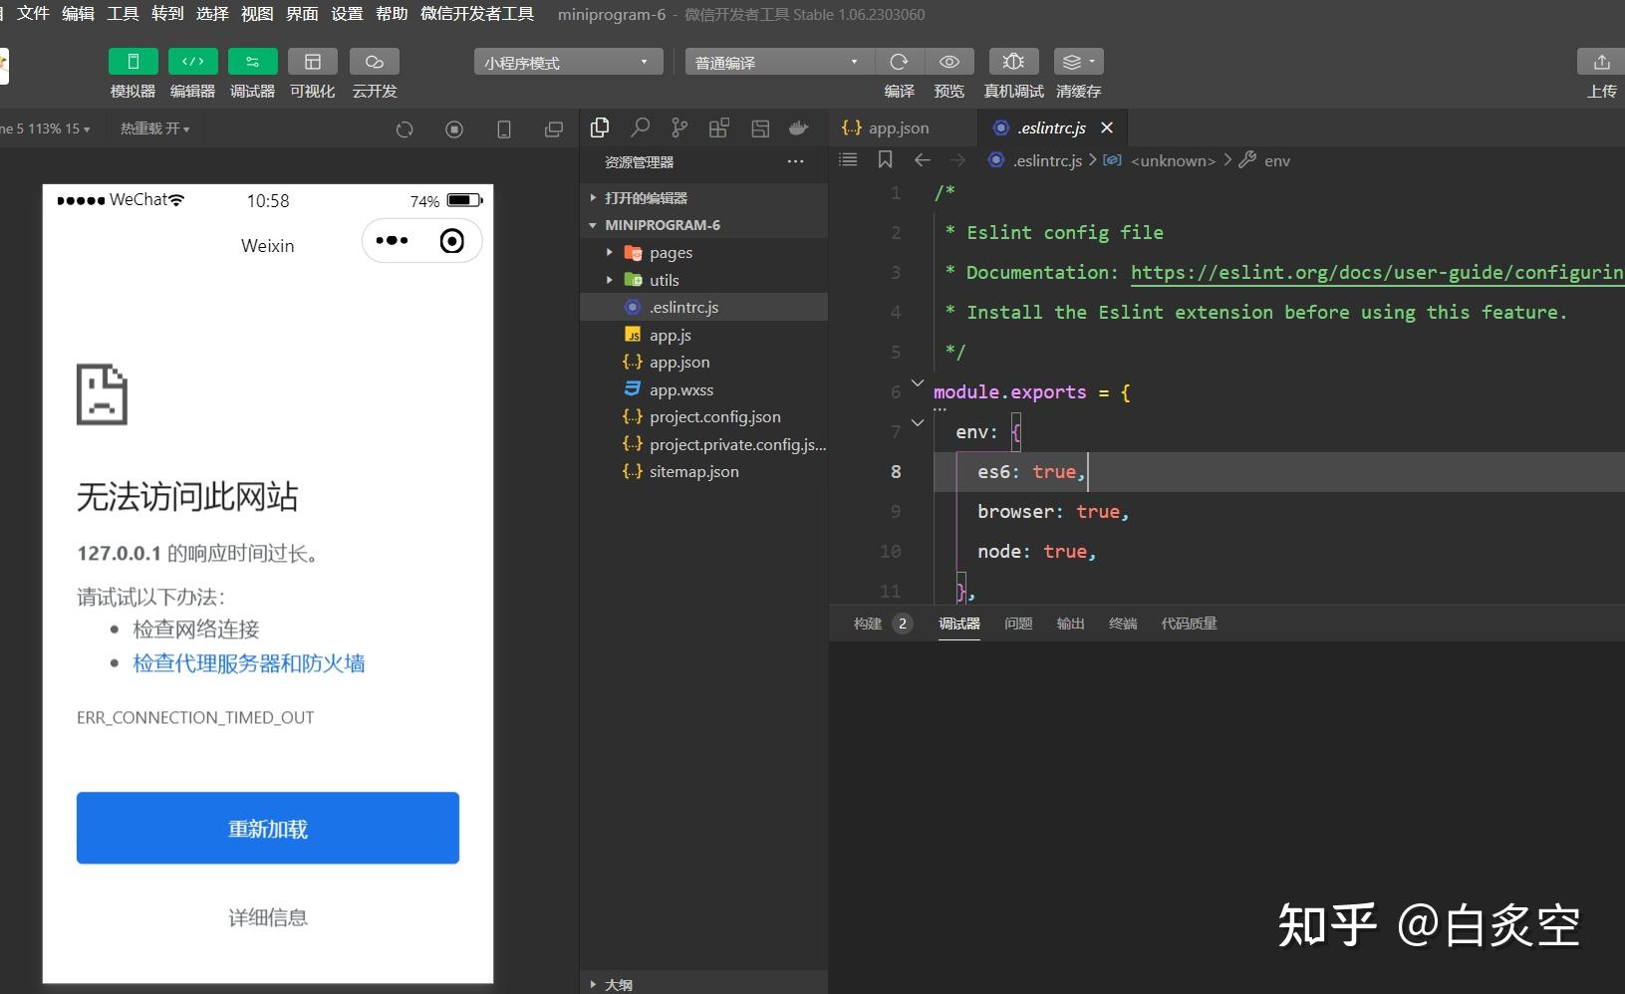
Task: Open the 视图 menu
Action: point(257,14)
